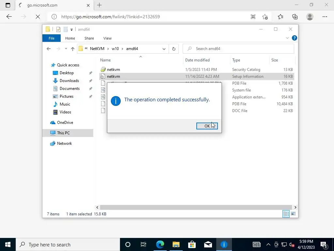
Task: Open Edge Settings and more menu
Action: (325, 17)
